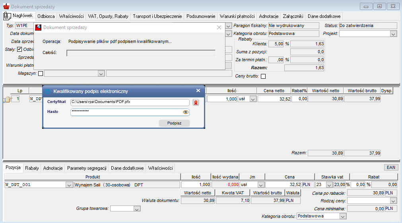Uncheck the Stały checkbox
The height and width of the screenshot is (223, 402).
pyautogui.click(x=19, y=49)
